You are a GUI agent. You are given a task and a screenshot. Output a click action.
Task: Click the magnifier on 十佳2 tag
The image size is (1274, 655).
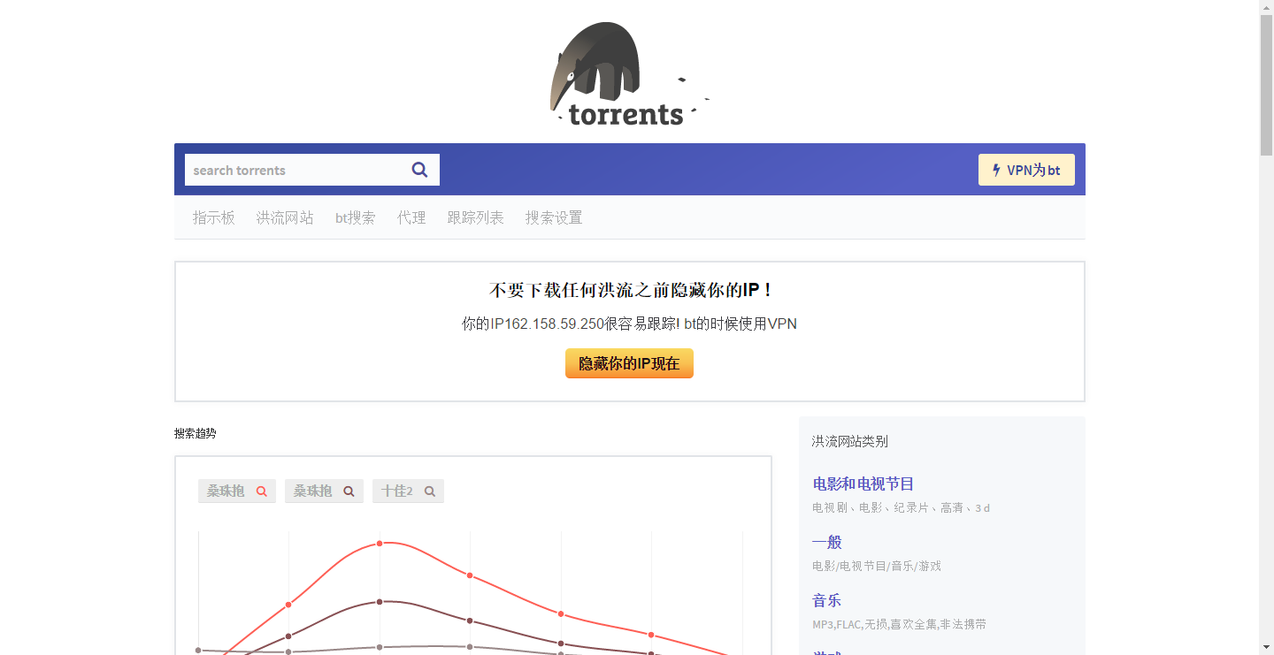pos(429,491)
